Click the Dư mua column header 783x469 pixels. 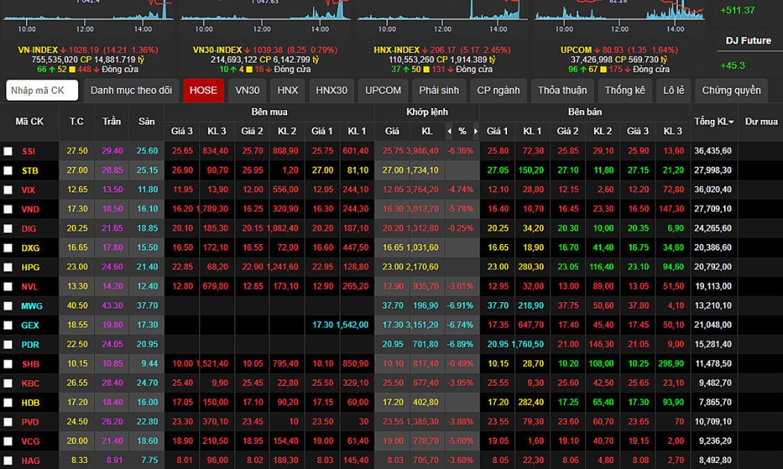(x=761, y=121)
